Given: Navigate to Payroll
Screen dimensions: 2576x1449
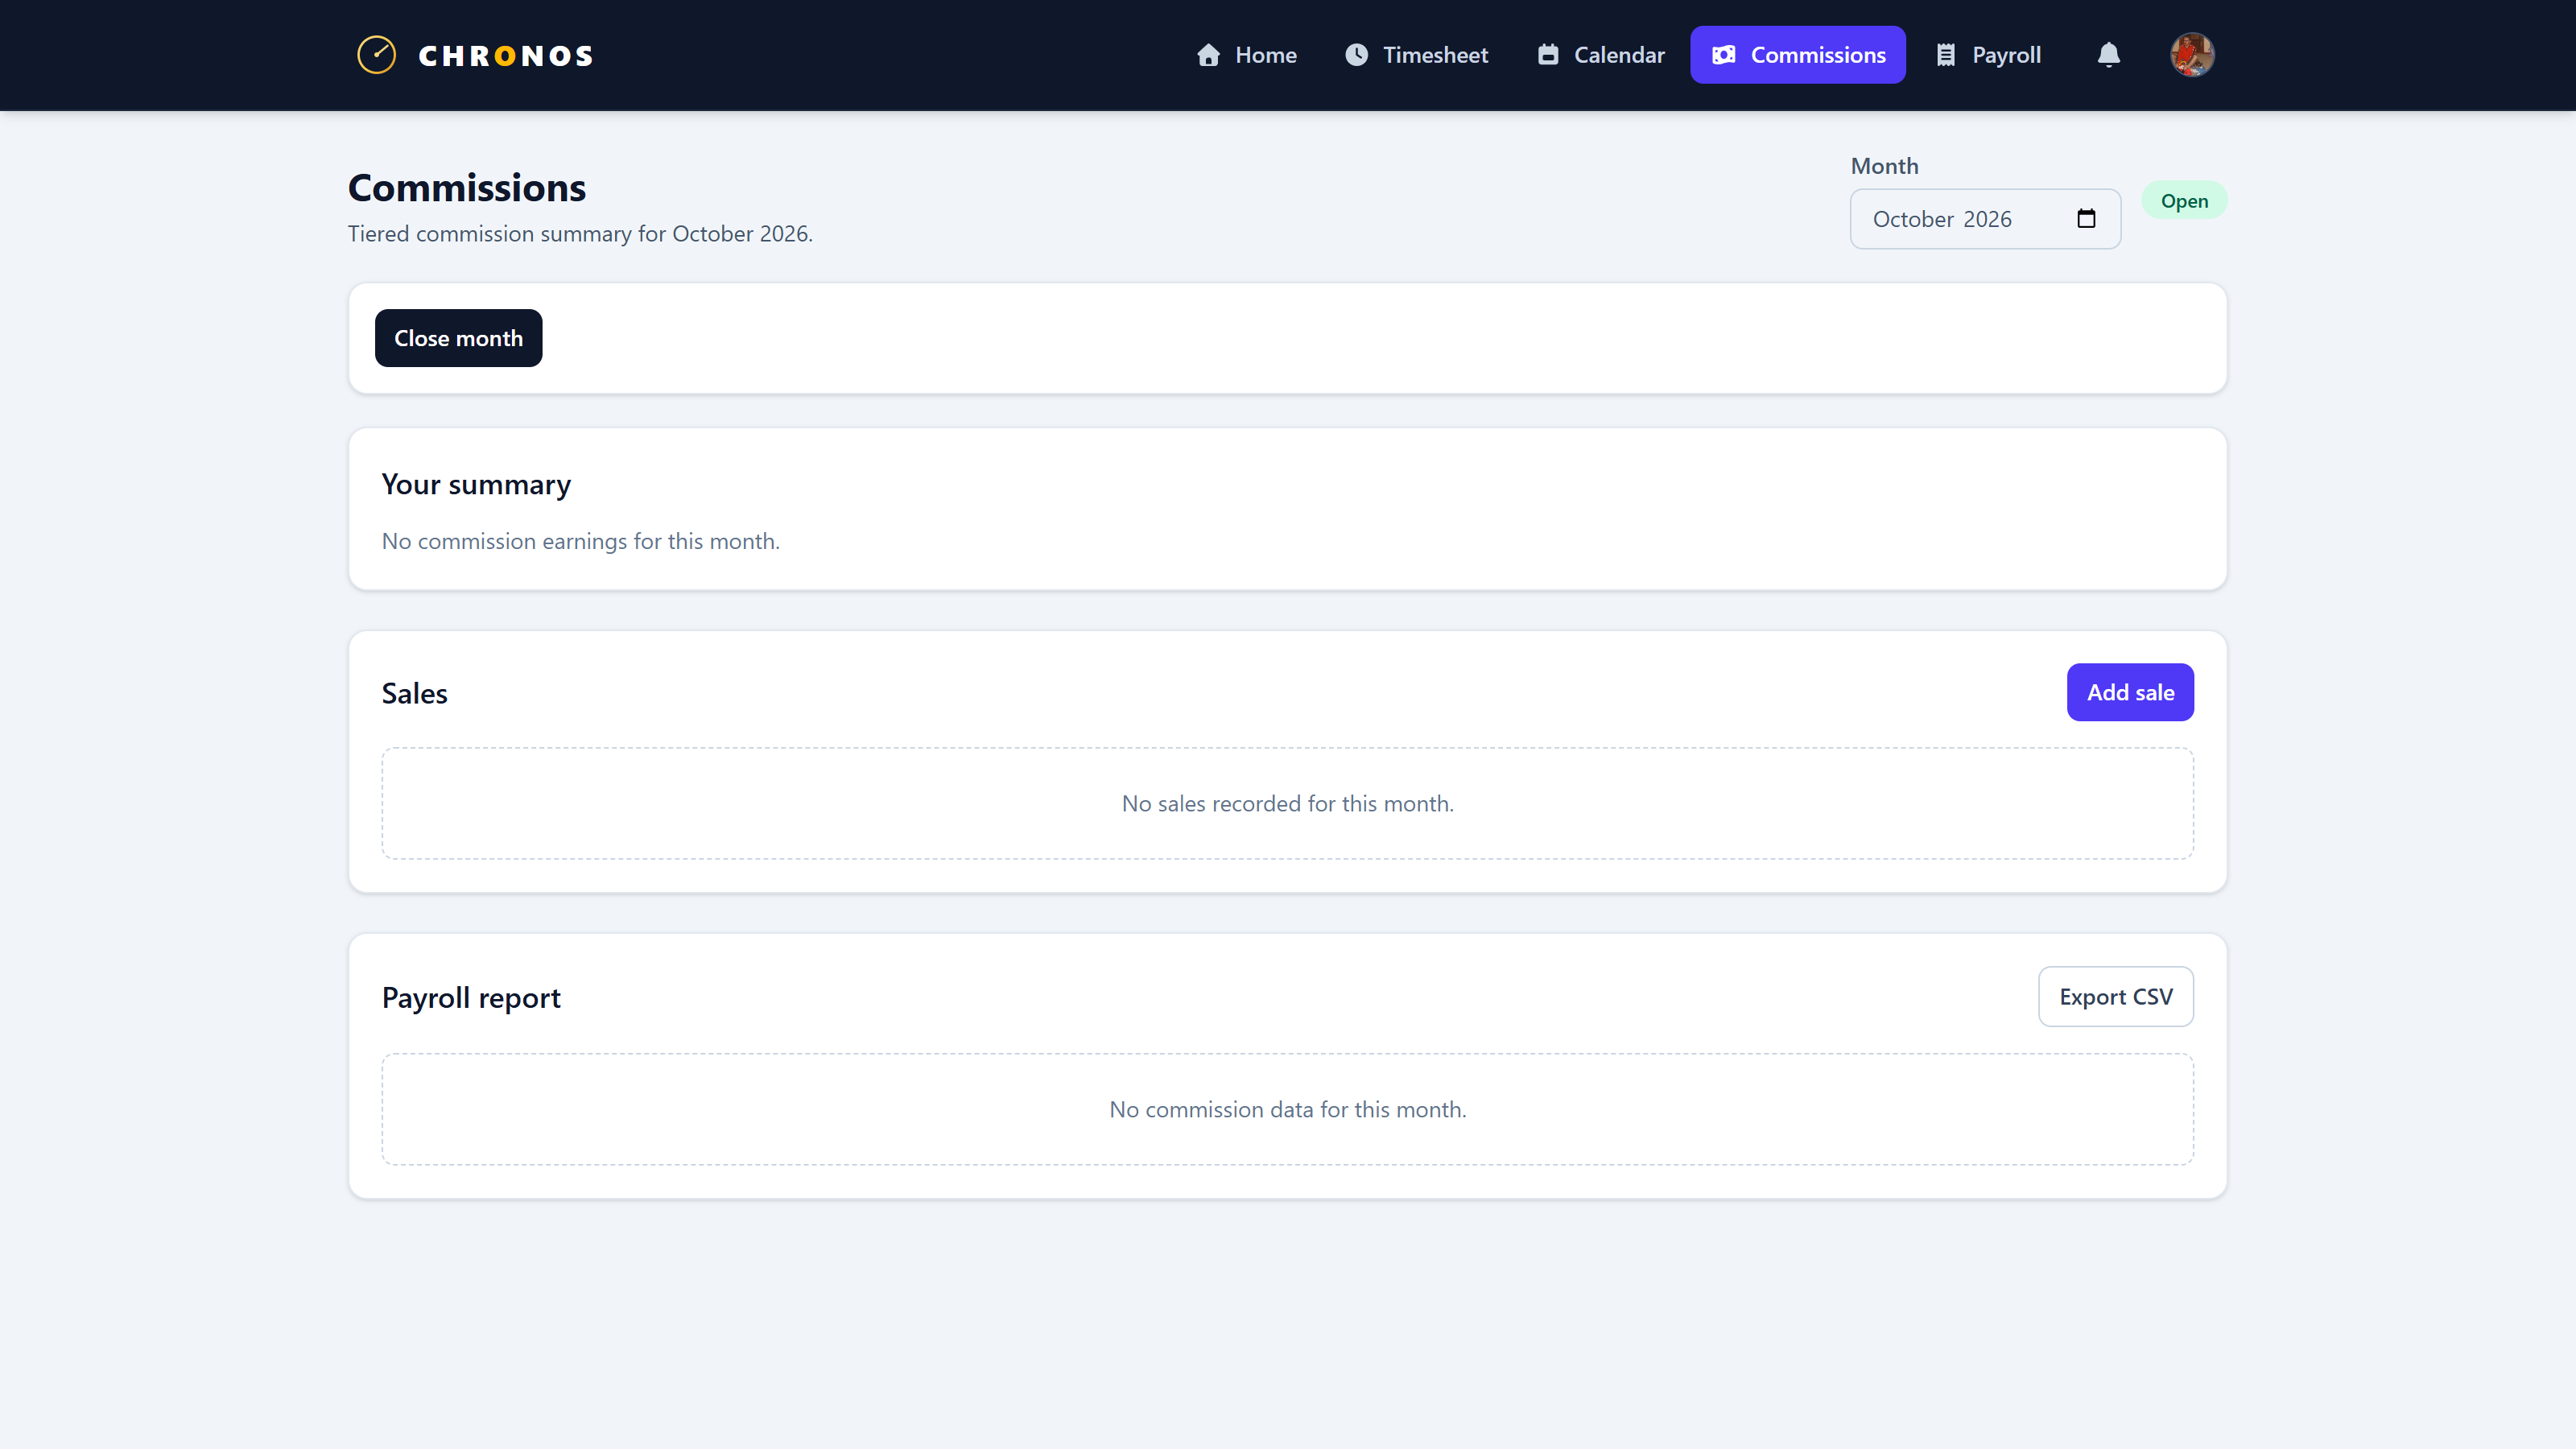Looking at the screenshot, I should [1988, 55].
